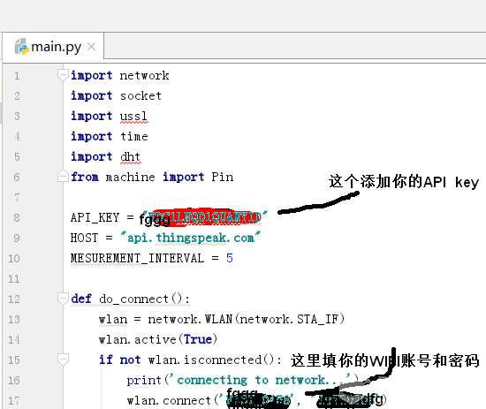This screenshot has height=409, width=486.
Task: Click 'wlan.isconnected()' on line 15
Action: [211, 360]
